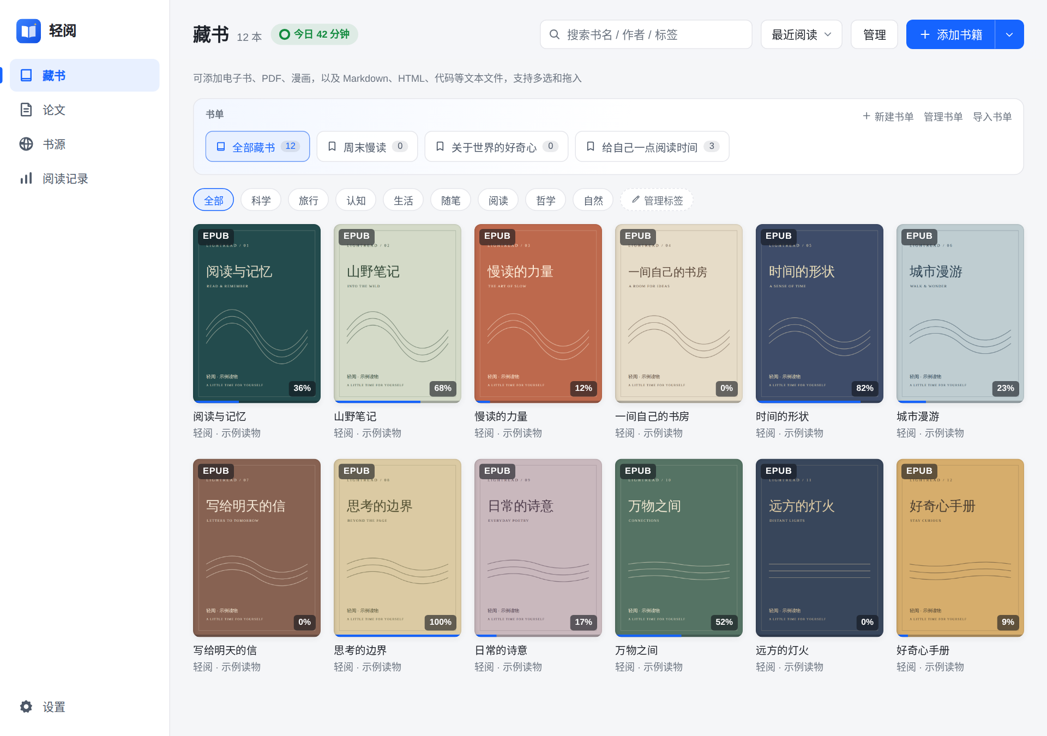Click the 管理 button

tap(874, 34)
